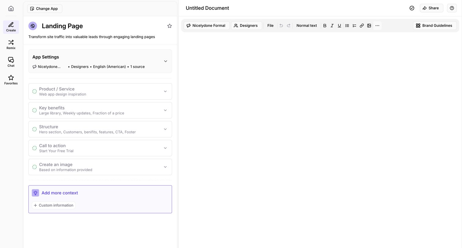Expand the Product / Service section chevron
This screenshot has height=248, width=462.
tap(165, 91)
